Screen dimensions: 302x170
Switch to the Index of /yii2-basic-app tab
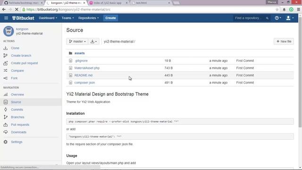coord(108,3)
